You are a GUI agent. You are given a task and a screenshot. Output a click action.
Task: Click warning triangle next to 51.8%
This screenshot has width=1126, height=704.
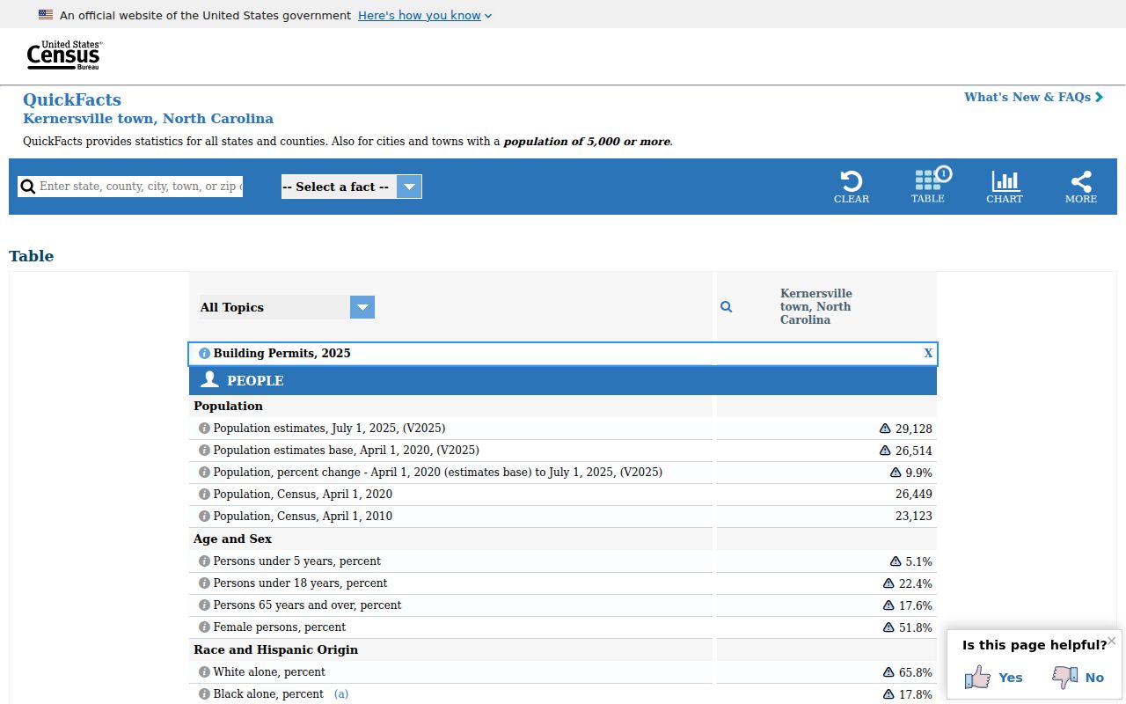click(x=888, y=627)
